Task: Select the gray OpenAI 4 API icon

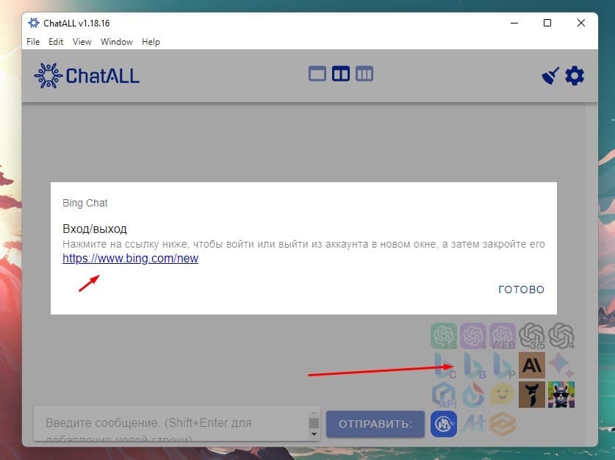Action: (561, 336)
